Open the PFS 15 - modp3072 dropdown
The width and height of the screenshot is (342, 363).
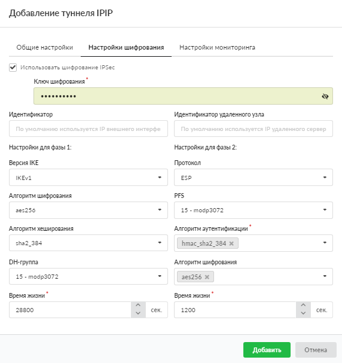point(254,211)
